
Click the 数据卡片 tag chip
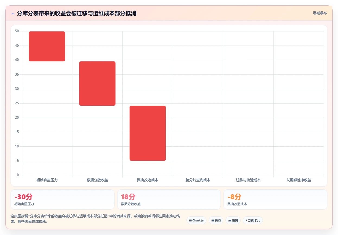point(253,220)
